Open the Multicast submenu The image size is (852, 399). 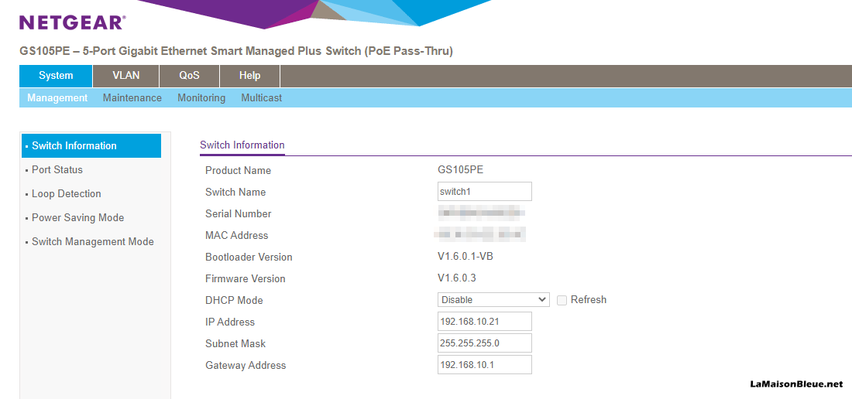261,98
